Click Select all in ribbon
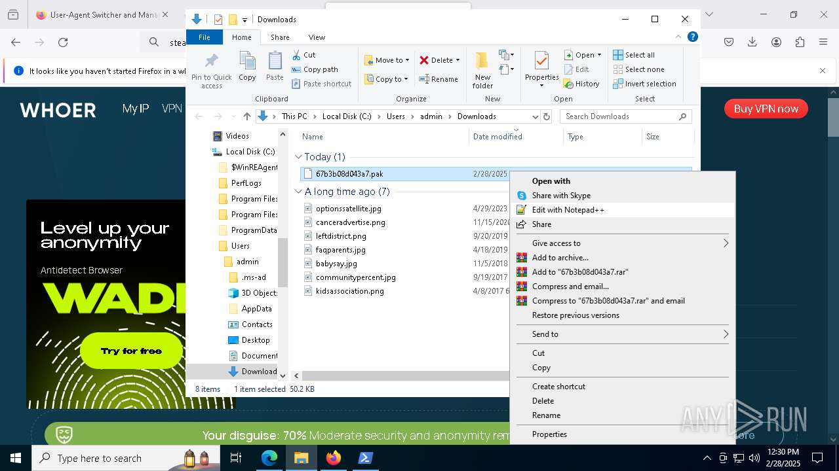The image size is (839, 471). [634, 55]
